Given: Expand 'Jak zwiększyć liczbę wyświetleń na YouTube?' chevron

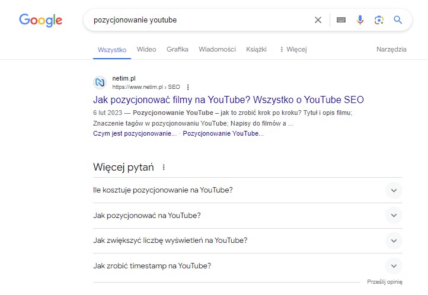Looking at the screenshot, I should click(x=394, y=241).
